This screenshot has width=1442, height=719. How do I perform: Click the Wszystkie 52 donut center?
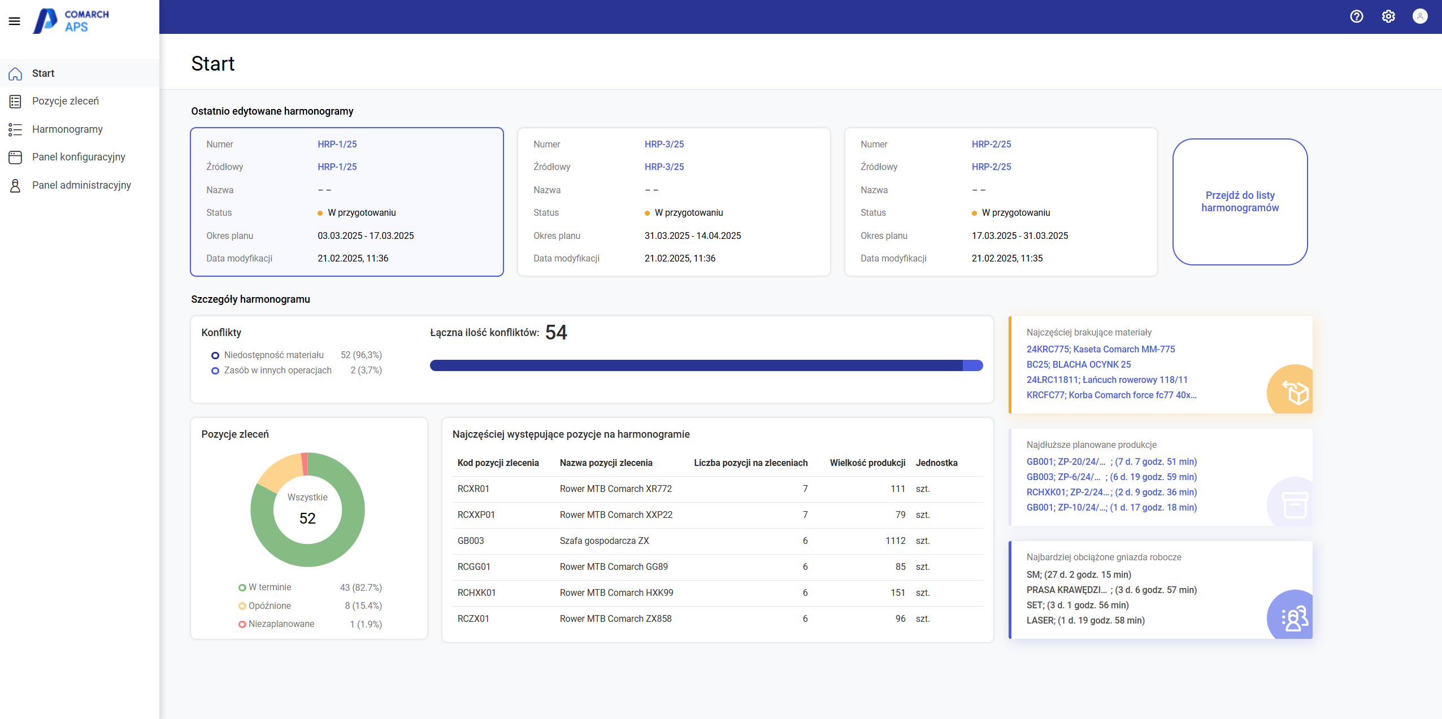[x=307, y=509]
